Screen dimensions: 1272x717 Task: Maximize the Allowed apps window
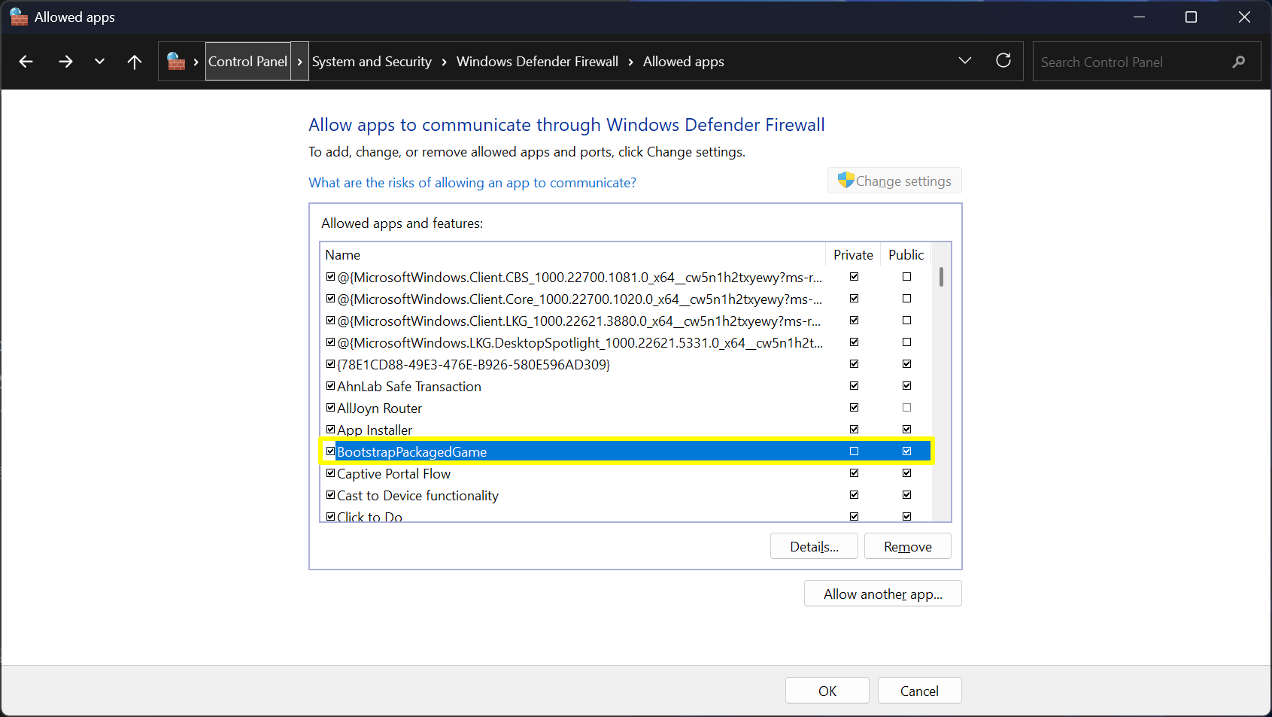(x=1191, y=17)
